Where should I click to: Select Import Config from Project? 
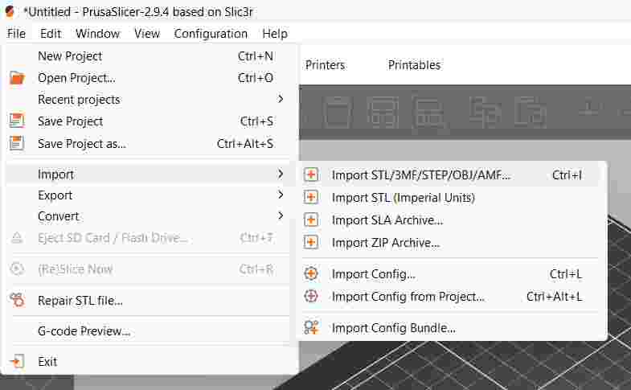[408, 296]
